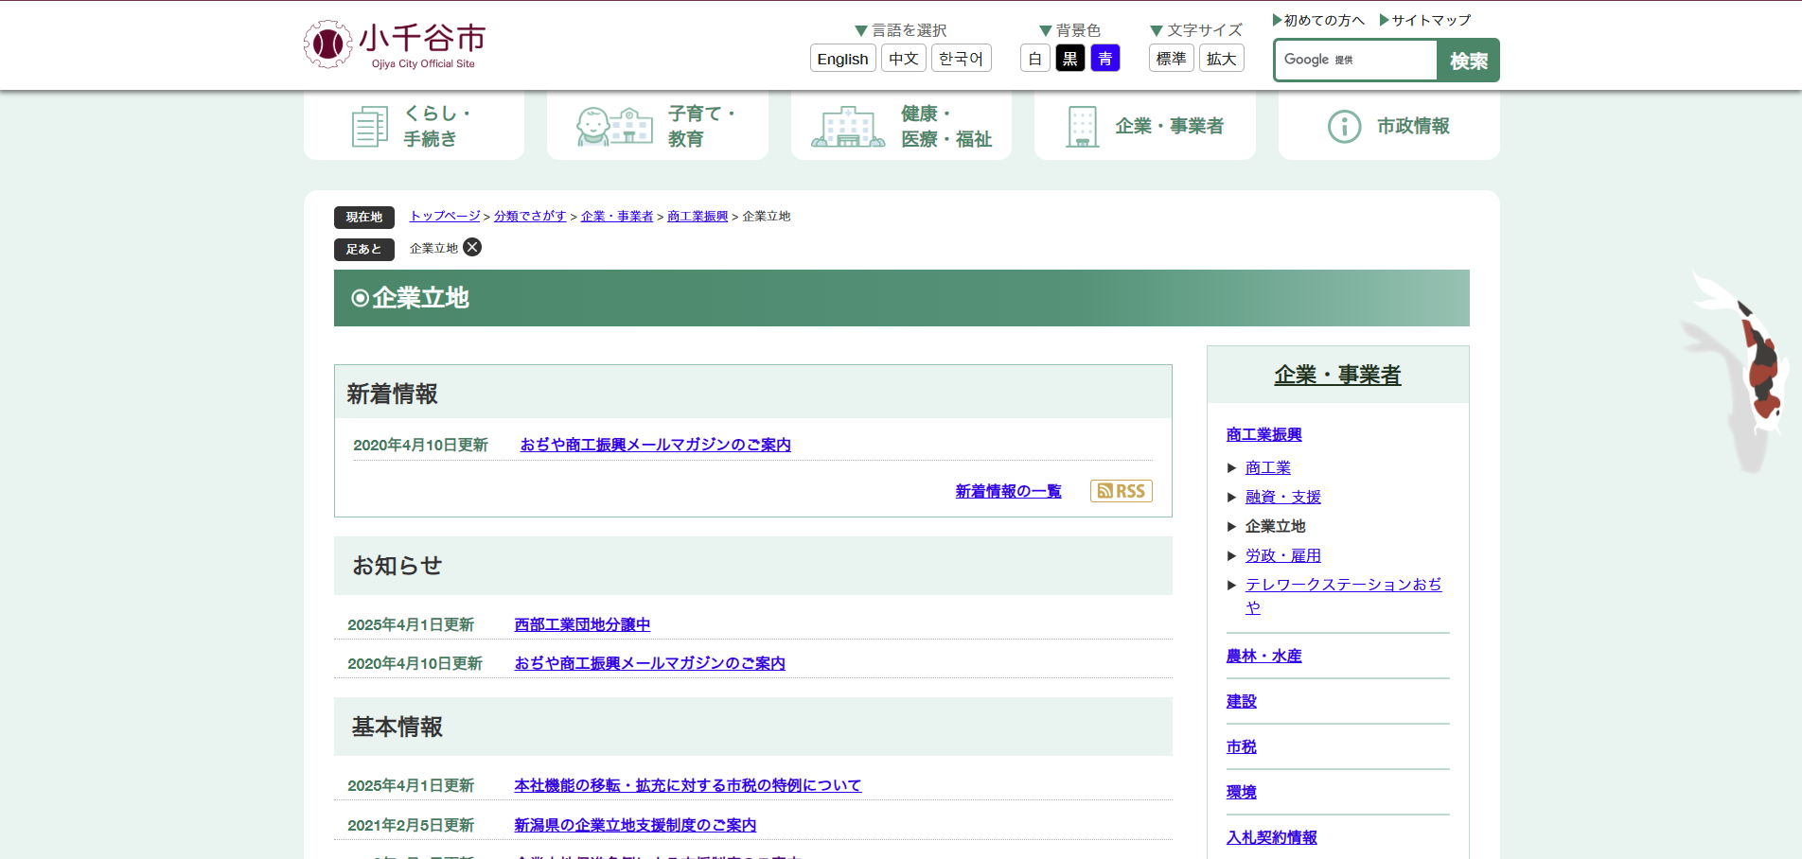Screen dimensions: 1802x859
Task: Switch language to 한국어
Action: point(961,59)
